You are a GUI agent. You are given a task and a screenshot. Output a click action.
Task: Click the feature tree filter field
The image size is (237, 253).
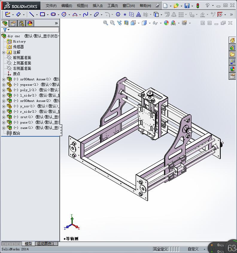30,30
